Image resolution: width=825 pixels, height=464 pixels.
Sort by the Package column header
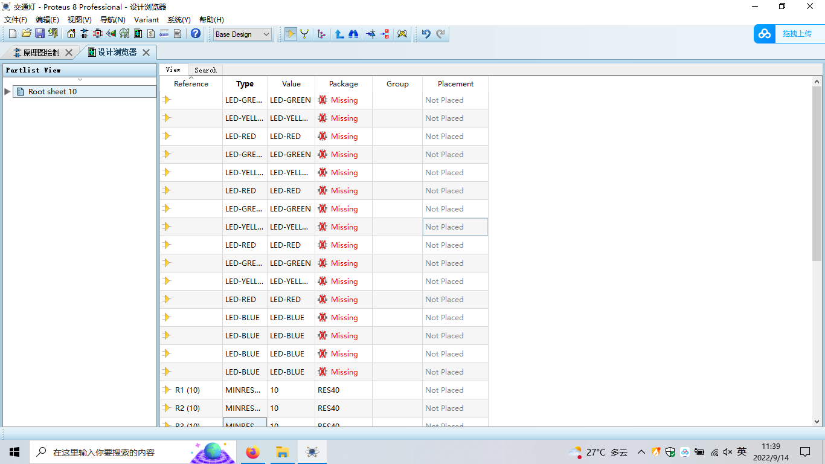pyautogui.click(x=344, y=84)
